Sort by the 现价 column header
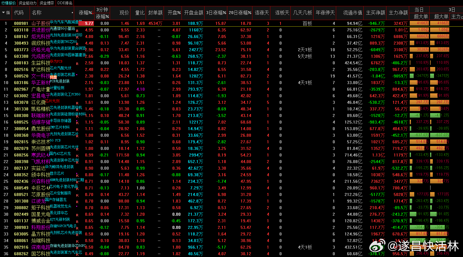The image size is (463, 257). coord(124,13)
